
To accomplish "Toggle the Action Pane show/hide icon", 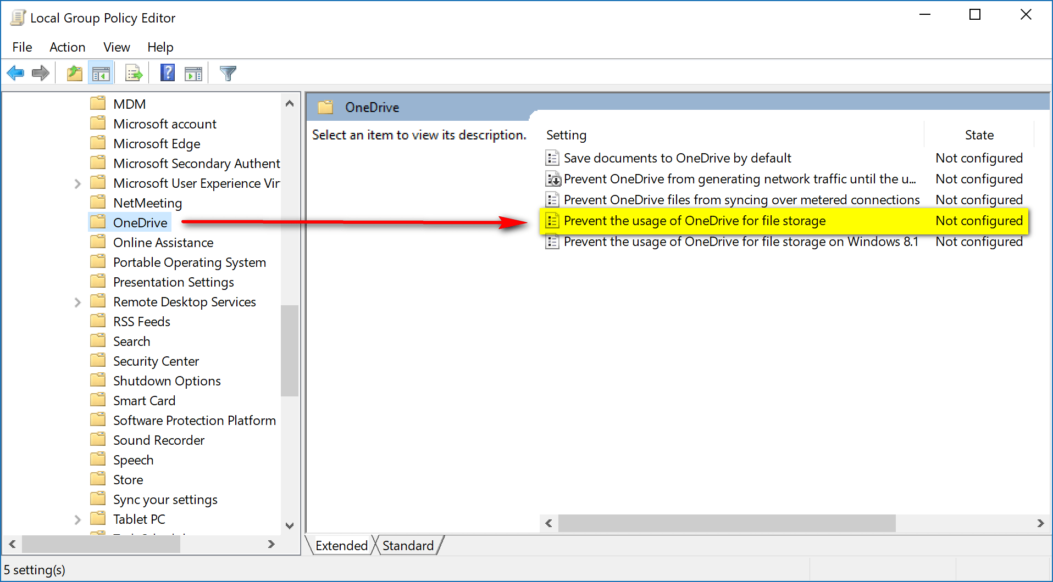I will [193, 73].
